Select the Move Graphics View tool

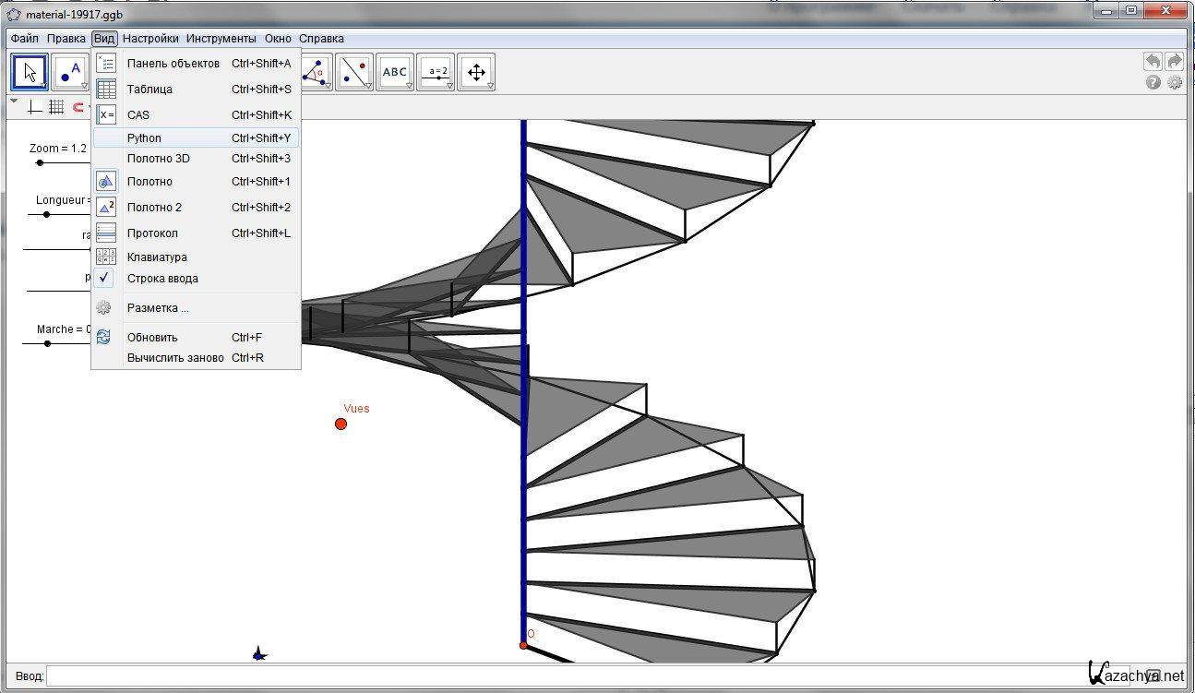[x=476, y=72]
